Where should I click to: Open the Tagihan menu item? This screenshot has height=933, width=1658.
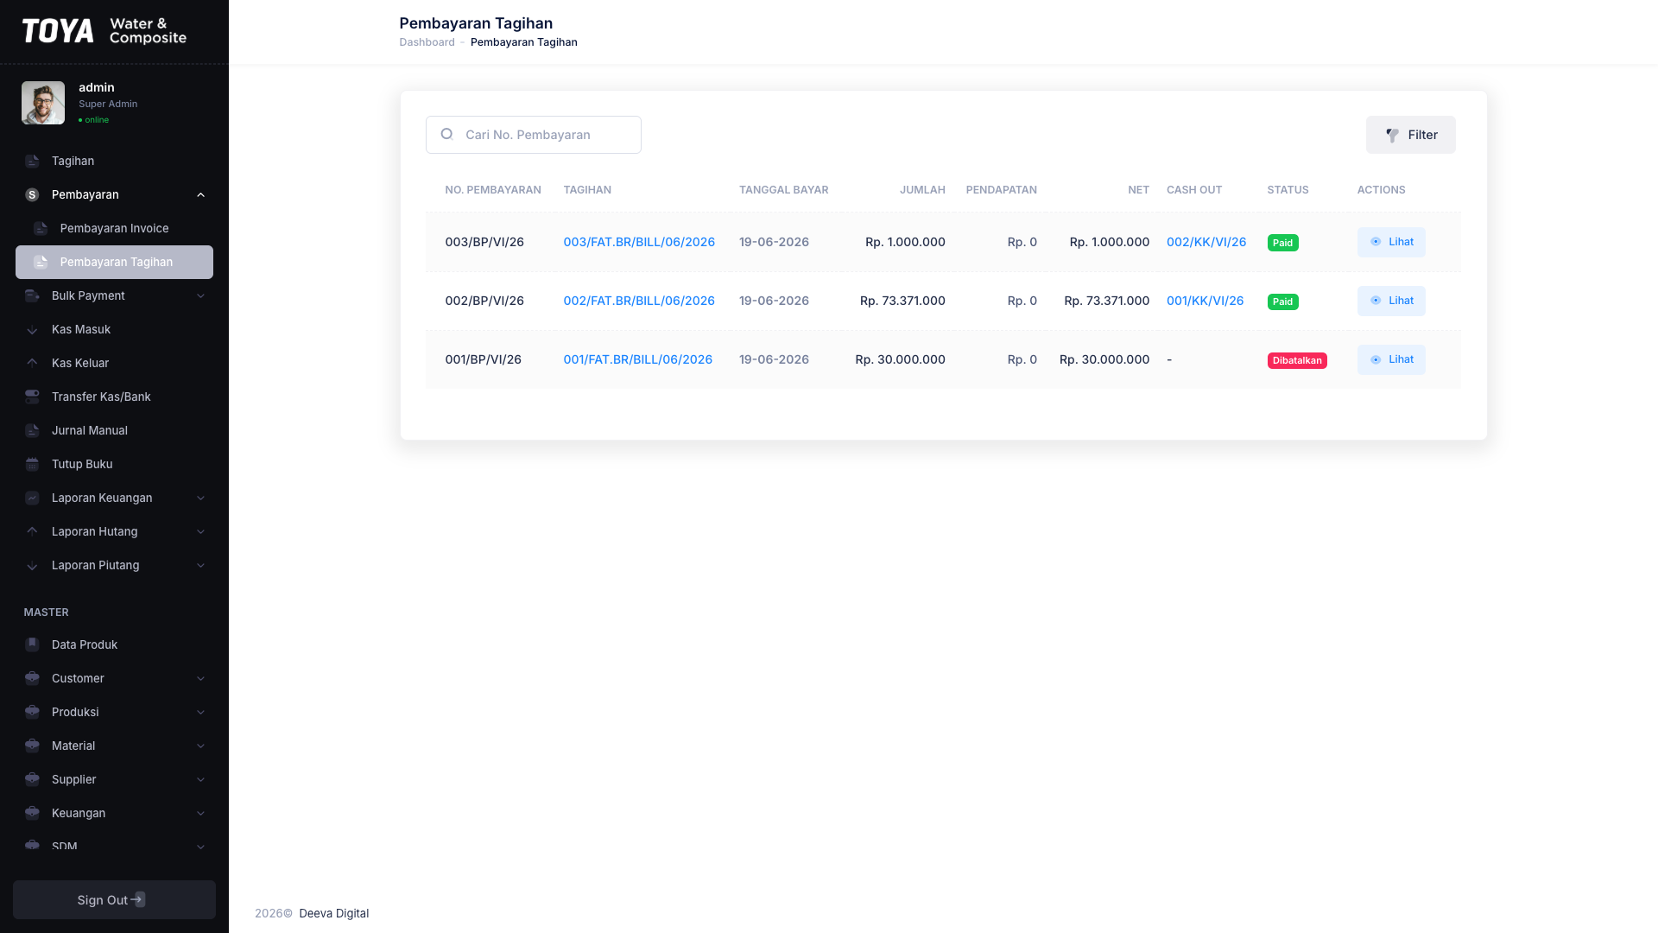tap(114, 162)
